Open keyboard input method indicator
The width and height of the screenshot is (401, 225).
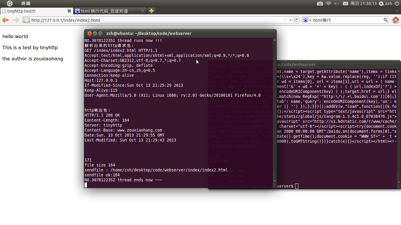[x=320, y=4]
